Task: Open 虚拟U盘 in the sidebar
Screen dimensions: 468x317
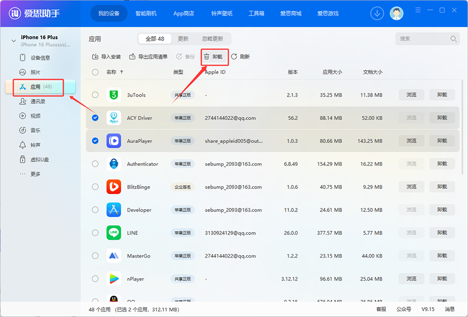Action: (40, 160)
